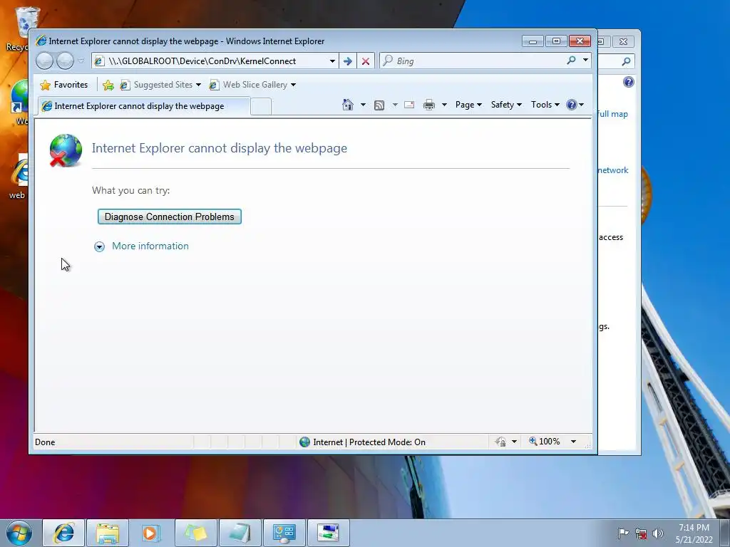Click the Print icon

coord(428,105)
